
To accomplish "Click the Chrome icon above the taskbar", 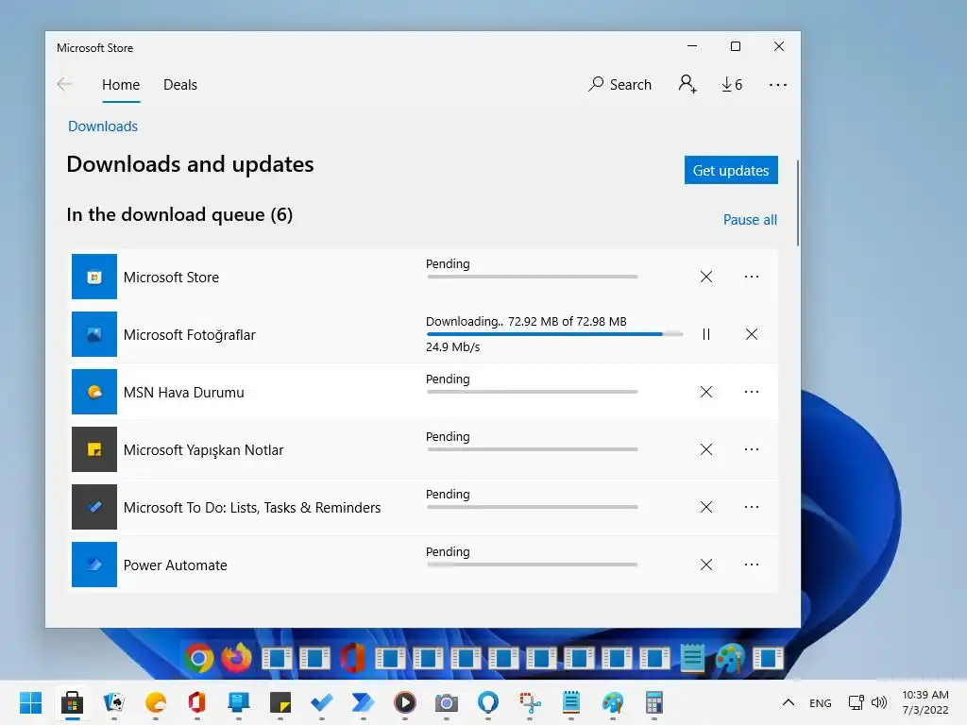I will (x=198, y=658).
